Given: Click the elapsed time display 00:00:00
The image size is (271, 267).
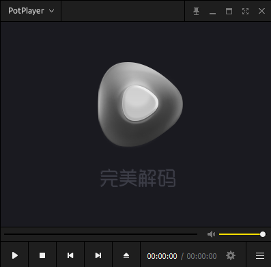Looking at the screenshot, I should click(x=162, y=256).
